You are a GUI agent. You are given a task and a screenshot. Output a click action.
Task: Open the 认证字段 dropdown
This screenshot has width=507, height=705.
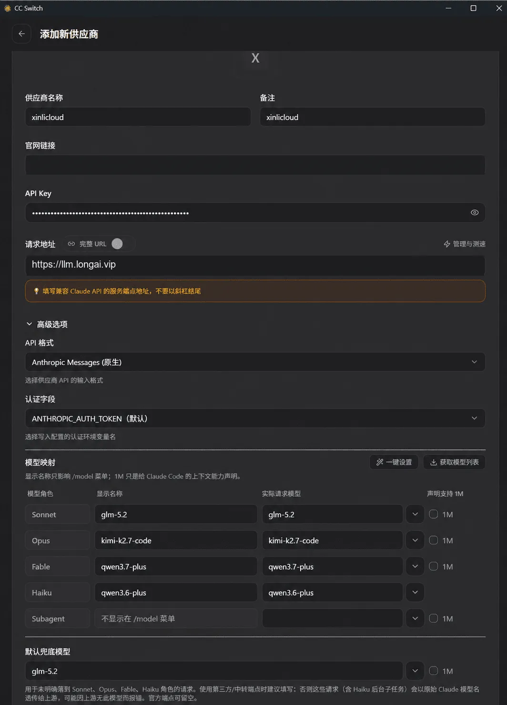click(255, 418)
